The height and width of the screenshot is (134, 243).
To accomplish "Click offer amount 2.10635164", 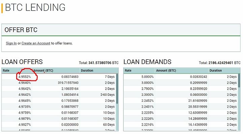I will pyautogui.click(x=70, y=89).
